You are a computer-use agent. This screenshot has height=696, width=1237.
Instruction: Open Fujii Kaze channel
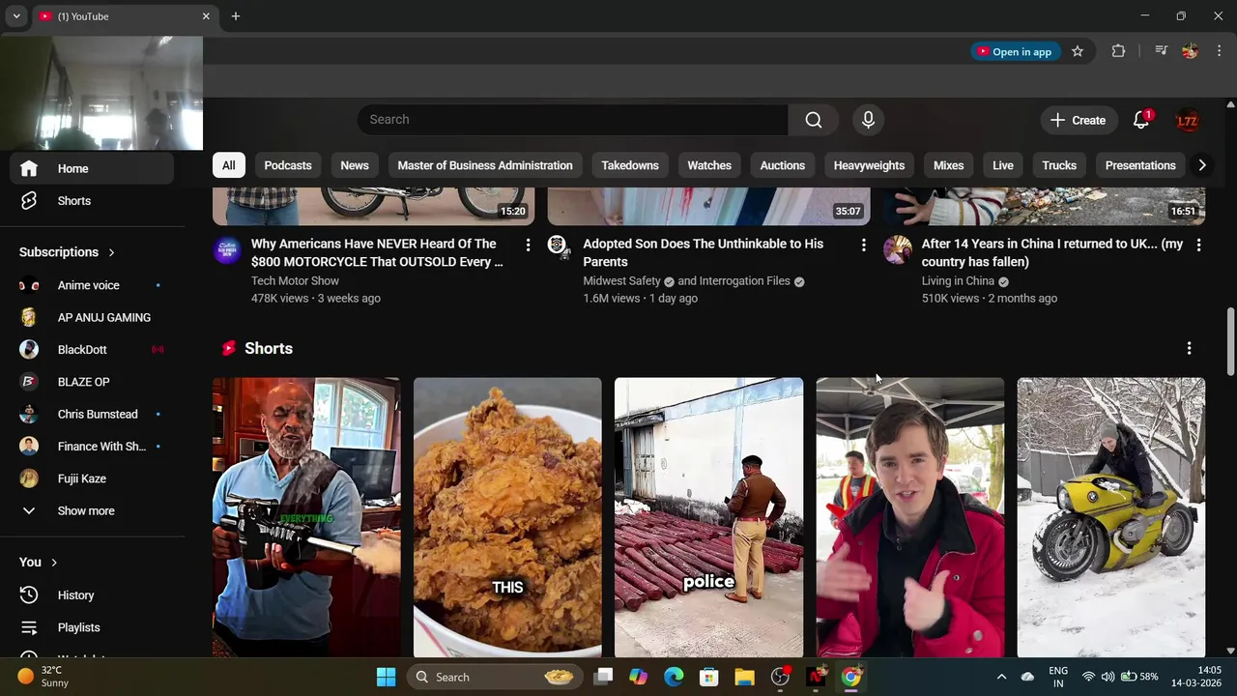92,478
